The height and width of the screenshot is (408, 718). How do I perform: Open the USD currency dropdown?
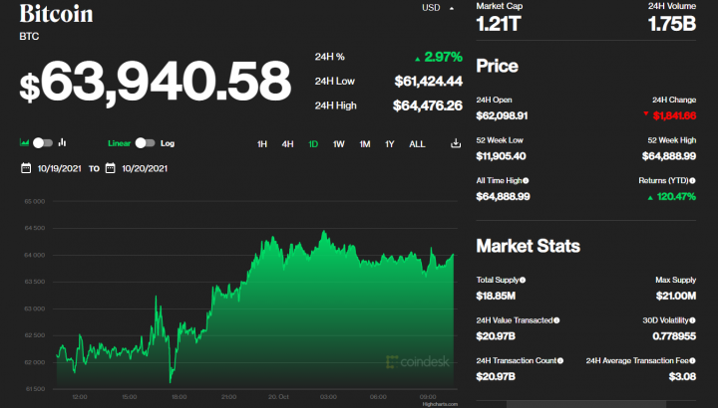point(437,8)
